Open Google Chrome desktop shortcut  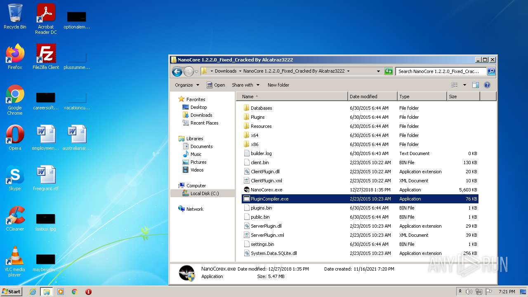(15, 100)
